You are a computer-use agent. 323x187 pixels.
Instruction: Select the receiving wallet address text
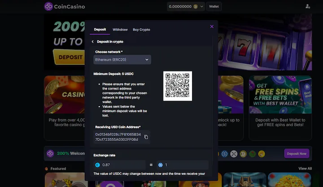118,137
